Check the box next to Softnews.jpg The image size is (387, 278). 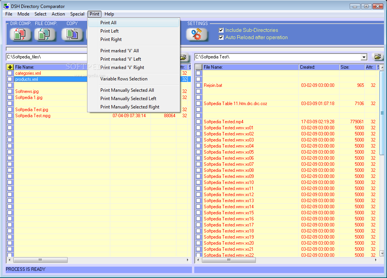click(x=10, y=91)
